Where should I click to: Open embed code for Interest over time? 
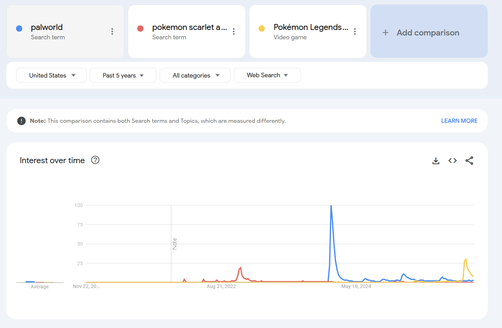point(453,161)
